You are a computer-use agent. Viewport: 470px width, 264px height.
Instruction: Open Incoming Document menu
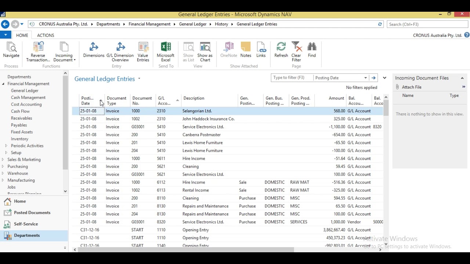[x=64, y=52]
